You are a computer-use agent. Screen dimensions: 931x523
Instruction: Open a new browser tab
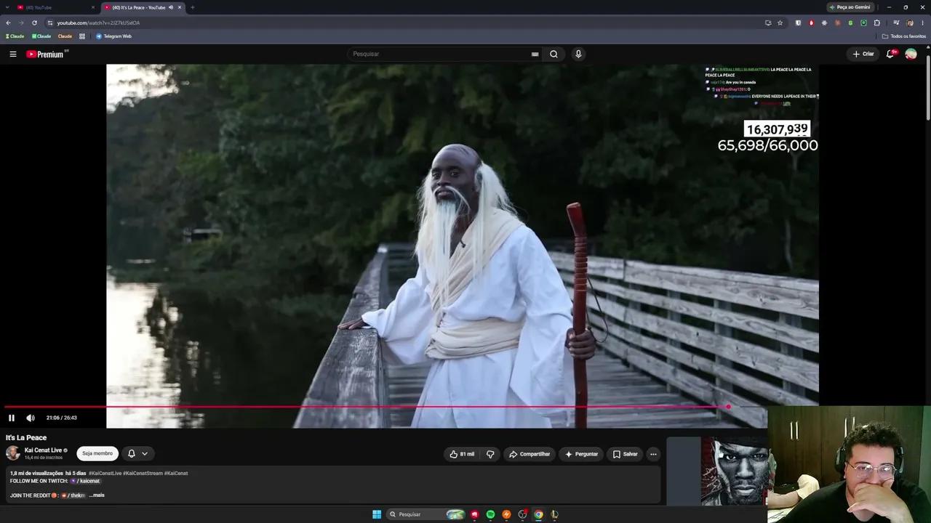tap(192, 7)
